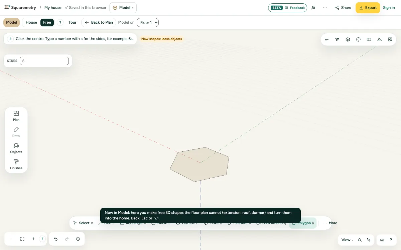Viewport: 401px width, 250px height.
Task: Open the Finishes paint roller panel
Action: click(16, 164)
